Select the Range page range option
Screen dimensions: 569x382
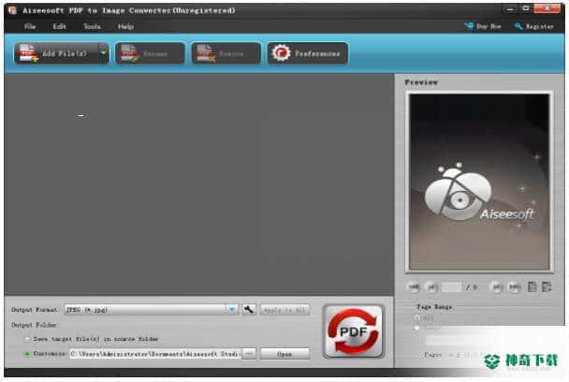417,328
